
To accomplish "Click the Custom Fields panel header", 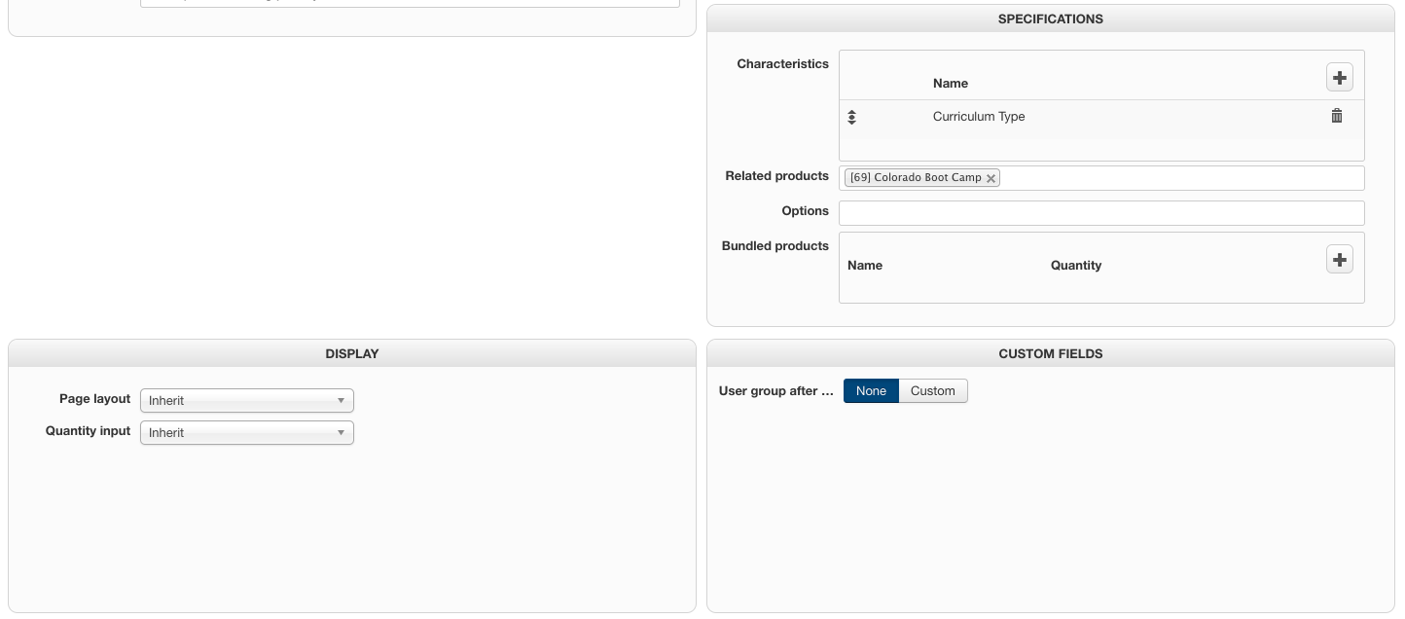I will click(x=1050, y=354).
